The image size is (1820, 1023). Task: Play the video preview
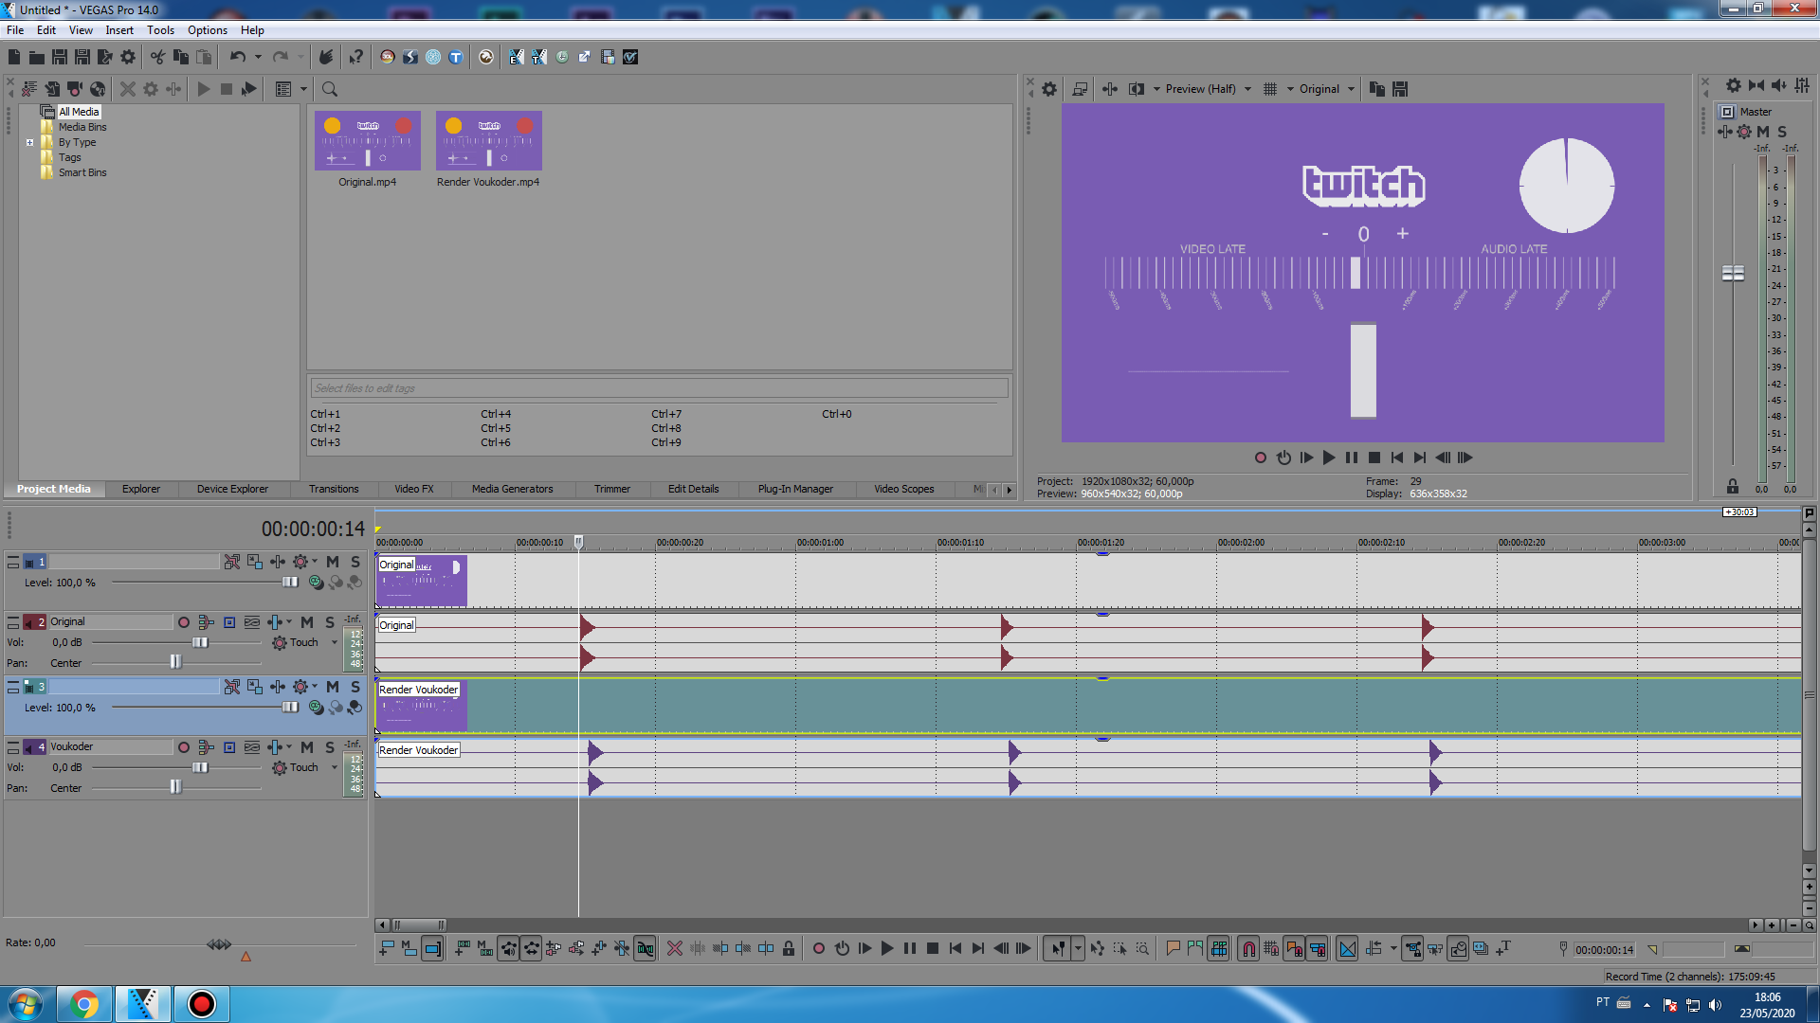tap(1329, 458)
